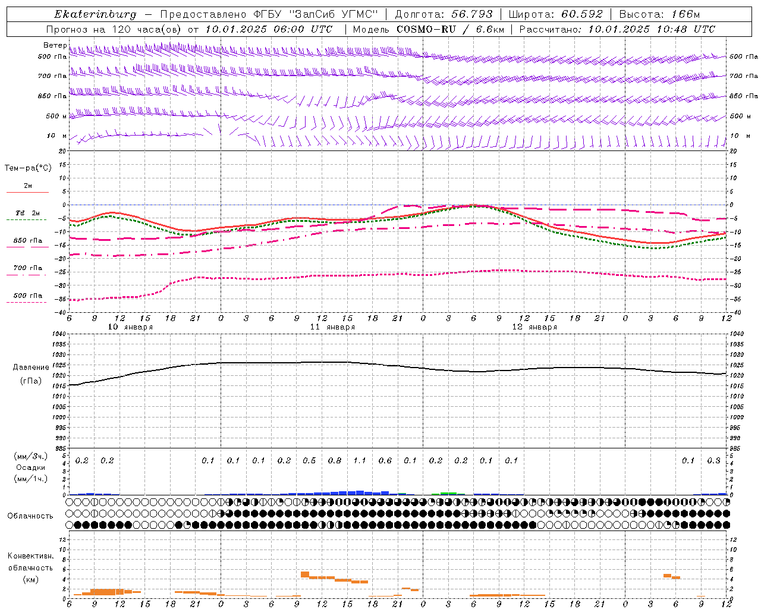
Task: Select the 'Долгота: 56.793' header field
Action: [x=443, y=14]
